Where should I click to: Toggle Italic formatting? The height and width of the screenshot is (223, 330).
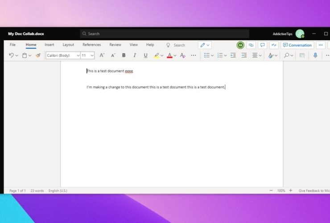[135, 55]
